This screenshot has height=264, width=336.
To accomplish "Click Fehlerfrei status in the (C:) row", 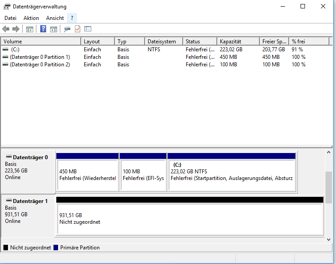I will pos(200,50).
